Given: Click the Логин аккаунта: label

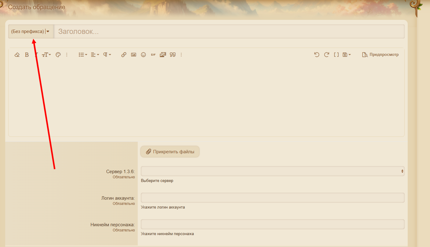Looking at the screenshot, I should pos(118,198).
